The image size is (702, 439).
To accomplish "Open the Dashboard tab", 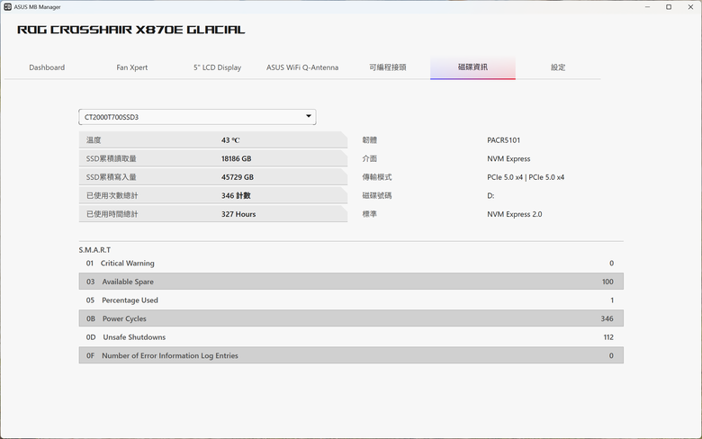I will [47, 67].
